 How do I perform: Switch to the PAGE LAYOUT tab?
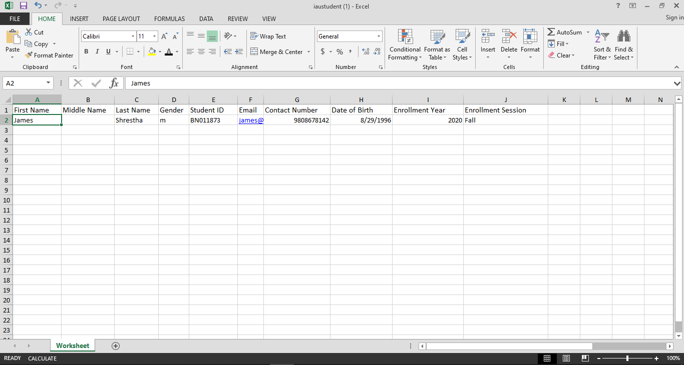(x=121, y=19)
